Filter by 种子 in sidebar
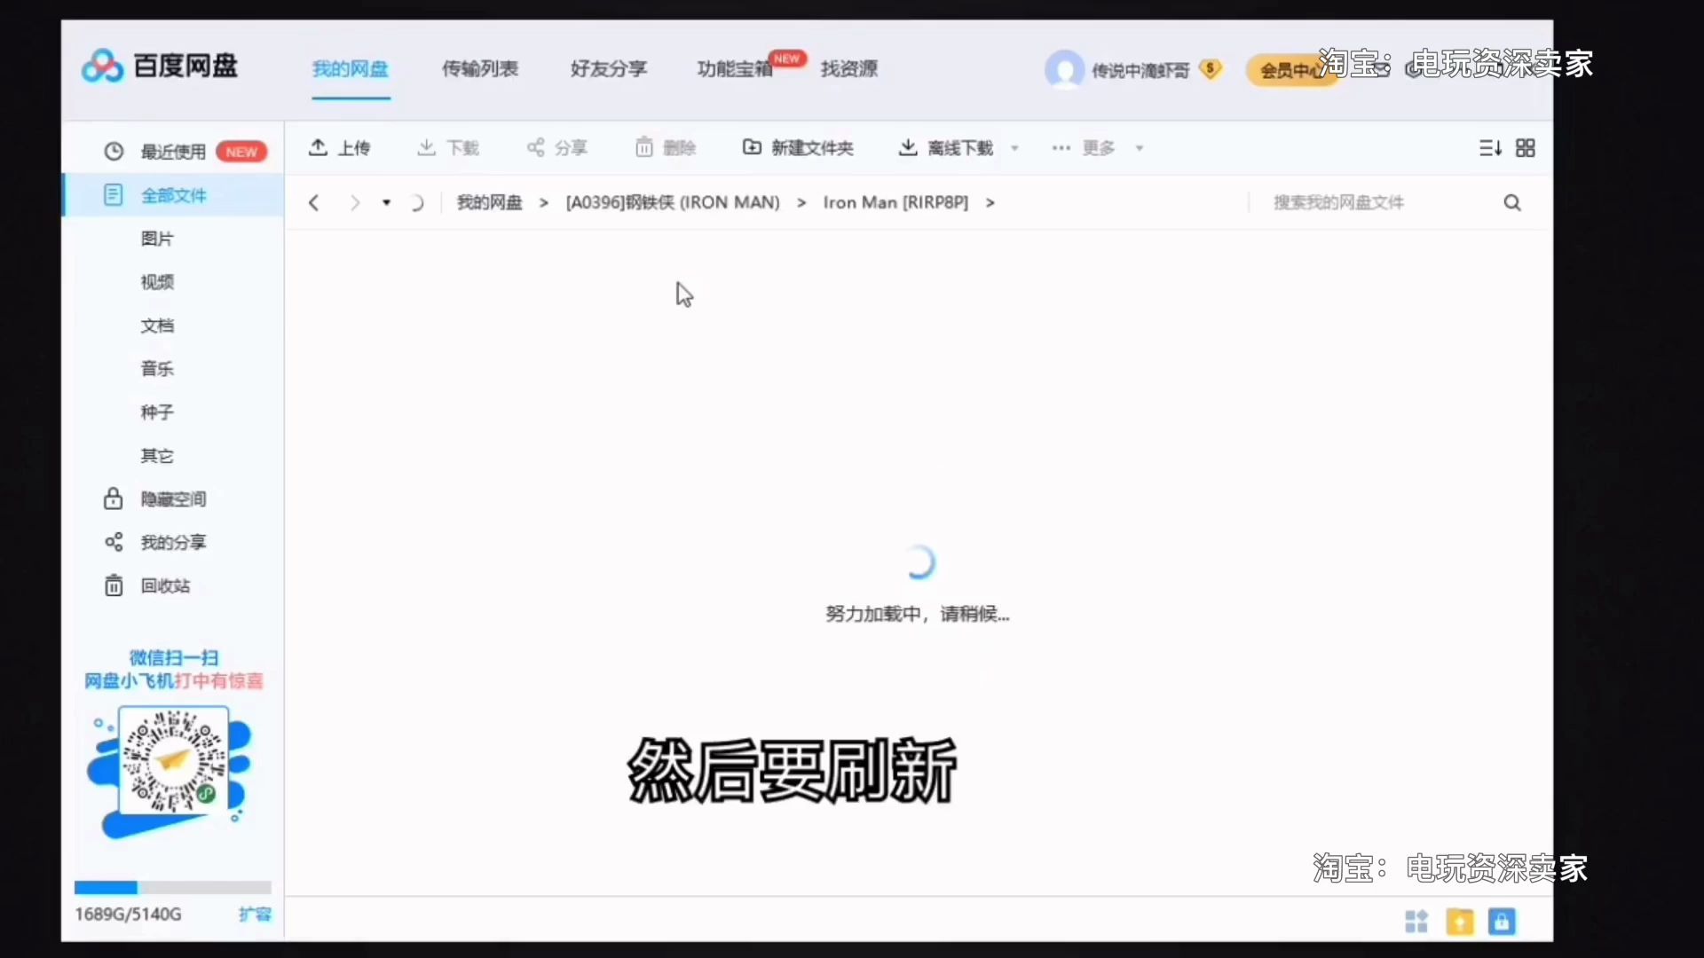This screenshot has height=958, width=1704. (x=157, y=412)
